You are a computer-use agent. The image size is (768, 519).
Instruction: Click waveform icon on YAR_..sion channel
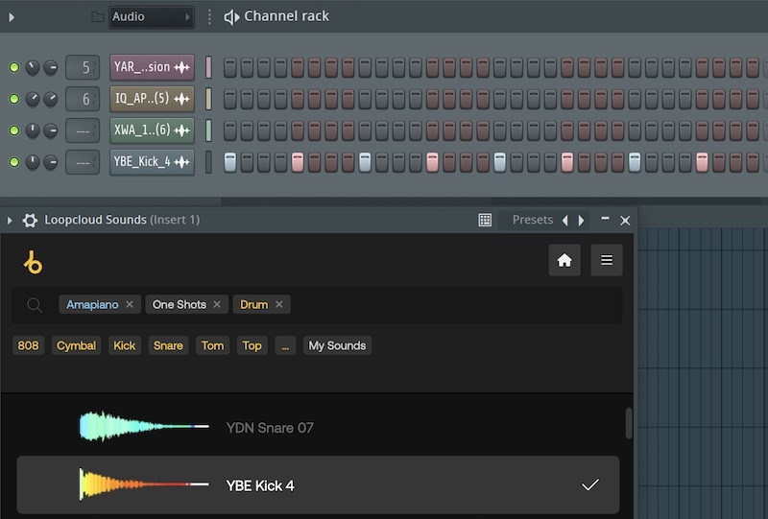(x=181, y=67)
